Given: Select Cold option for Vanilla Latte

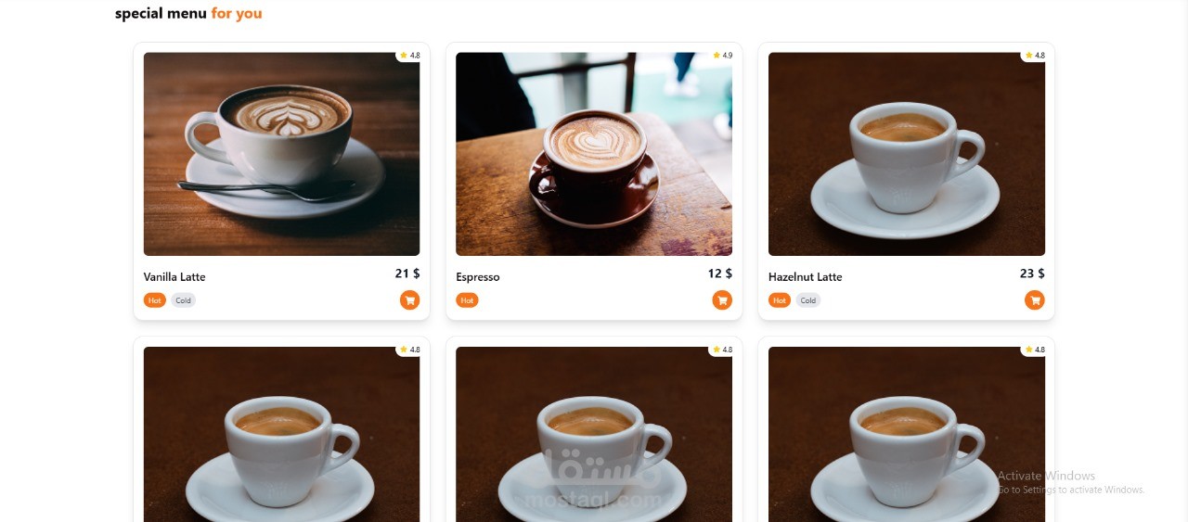Looking at the screenshot, I should [x=184, y=300].
